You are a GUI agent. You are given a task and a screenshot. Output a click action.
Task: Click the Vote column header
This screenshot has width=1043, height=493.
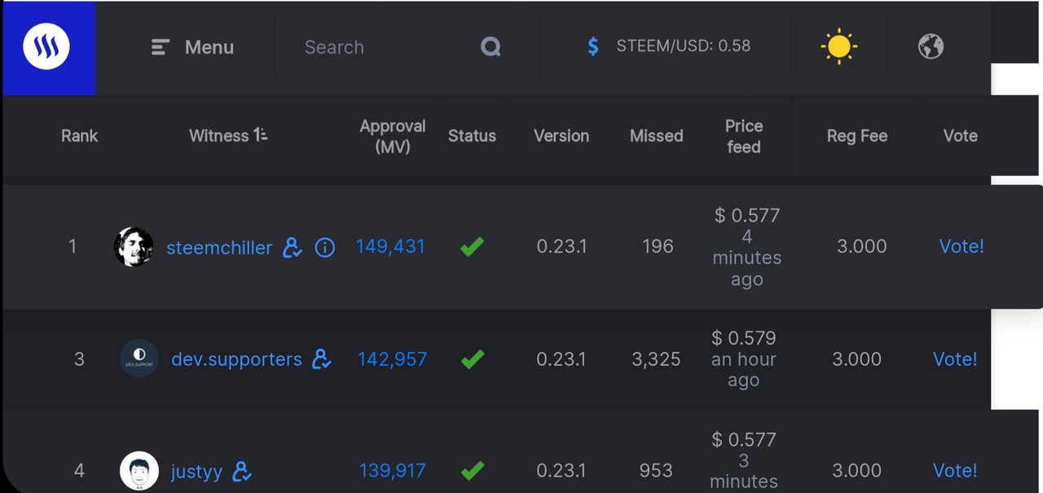960,136
